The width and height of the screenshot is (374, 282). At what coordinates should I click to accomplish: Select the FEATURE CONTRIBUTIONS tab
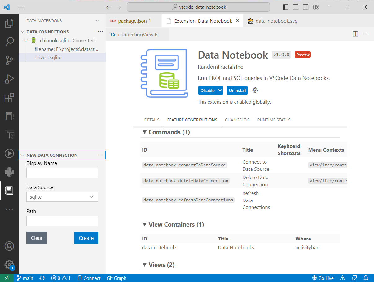point(192,120)
